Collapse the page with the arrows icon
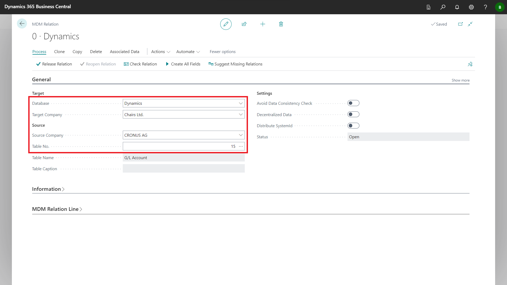The image size is (507, 285). tap(470, 24)
